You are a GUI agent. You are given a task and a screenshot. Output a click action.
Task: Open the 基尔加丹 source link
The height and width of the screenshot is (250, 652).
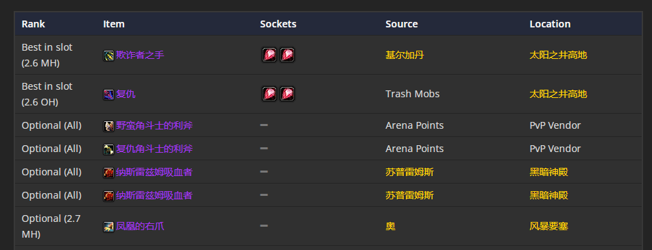405,55
